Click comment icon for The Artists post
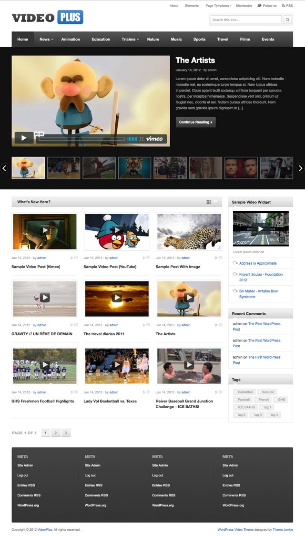The image size is (305, 537). [x=220, y=325]
